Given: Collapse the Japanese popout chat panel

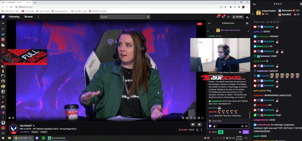Looking at the screenshot, I should (254, 4).
